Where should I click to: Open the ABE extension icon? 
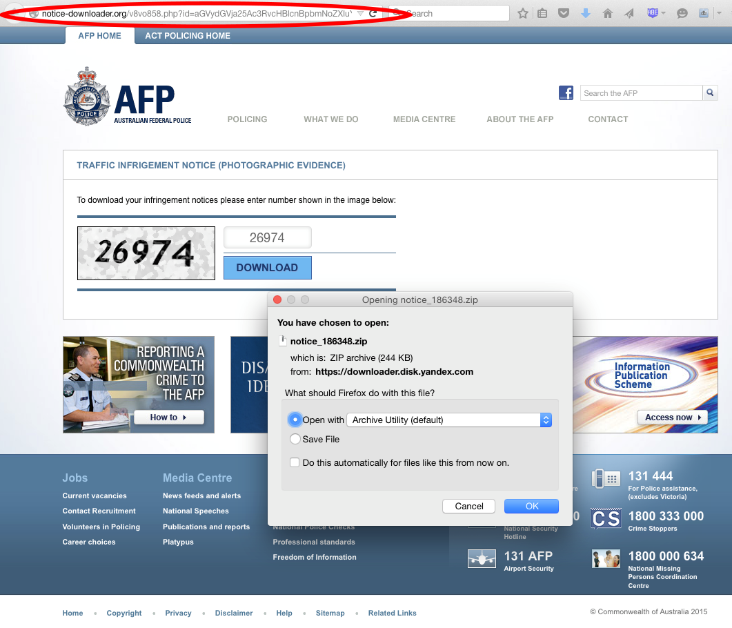coord(653,12)
